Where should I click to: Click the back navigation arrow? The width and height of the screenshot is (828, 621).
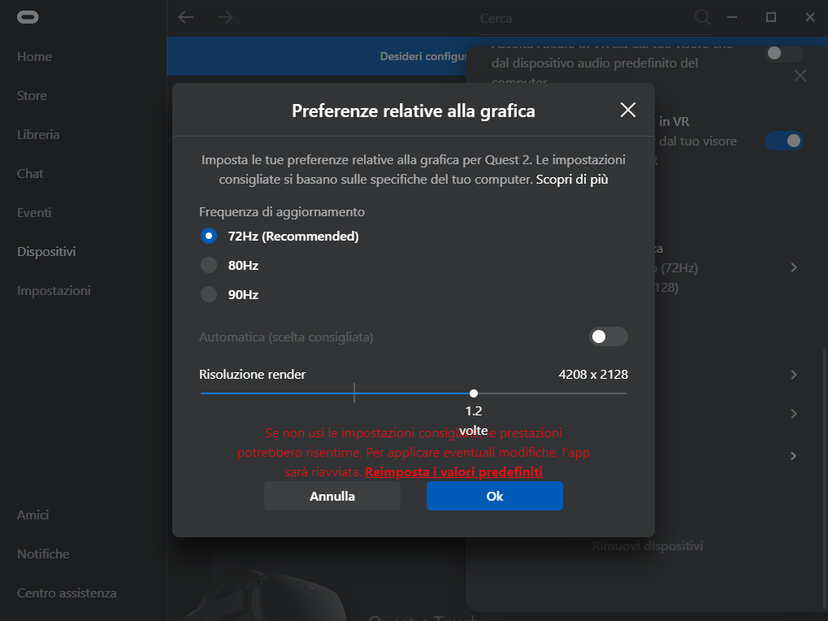pos(186,17)
